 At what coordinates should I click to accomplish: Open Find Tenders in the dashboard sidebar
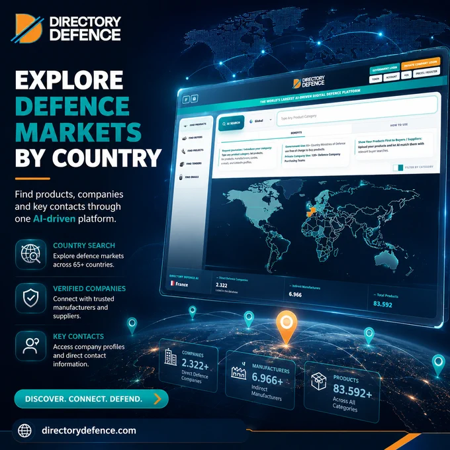(191, 164)
